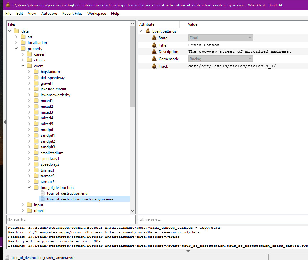308x260 pixels.
Task: Click the bag icon beside Title
Action: coord(154,45)
